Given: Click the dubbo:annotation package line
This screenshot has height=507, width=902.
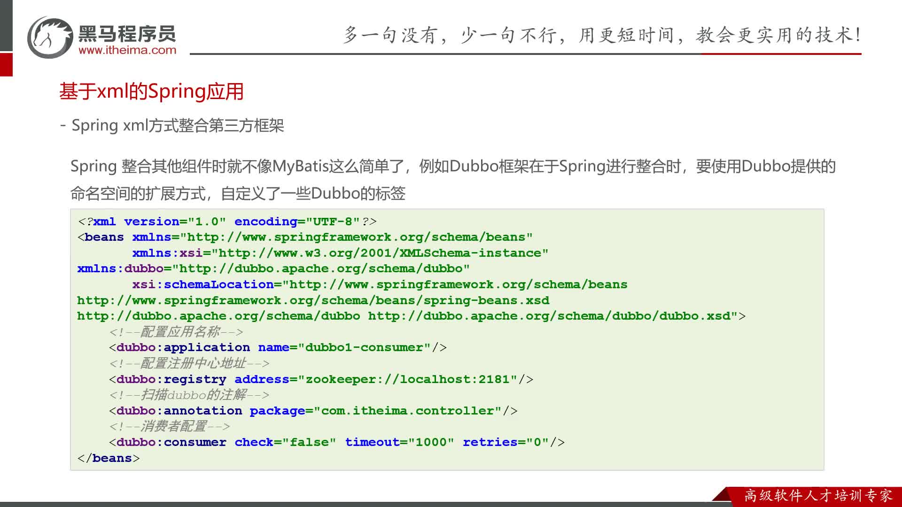Looking at the screenshot, I should tap(313, 411).
